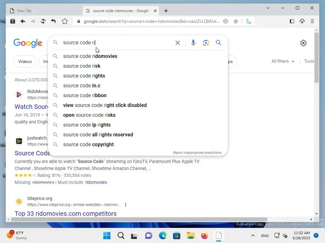Open clock showing 11:52 AM
Screen dimensions: 325x243
302,235
